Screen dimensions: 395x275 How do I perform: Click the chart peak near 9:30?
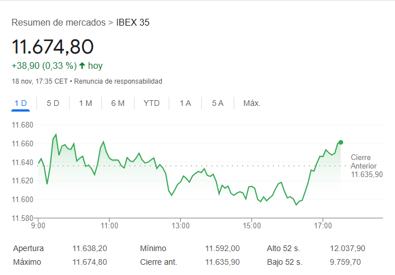56,135
